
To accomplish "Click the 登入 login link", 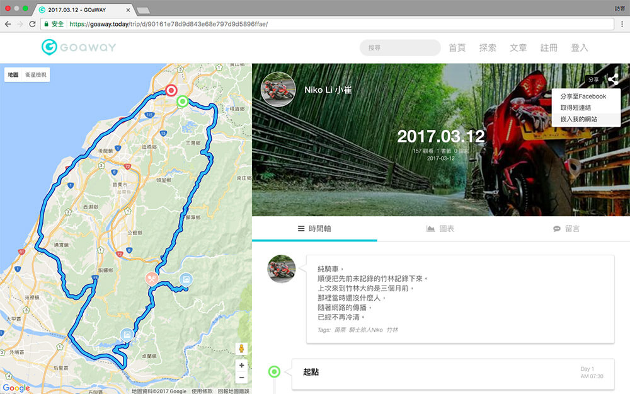I will 579,47.
